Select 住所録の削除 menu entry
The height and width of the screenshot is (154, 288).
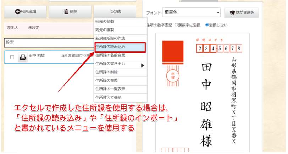click(x=121, y=72)
